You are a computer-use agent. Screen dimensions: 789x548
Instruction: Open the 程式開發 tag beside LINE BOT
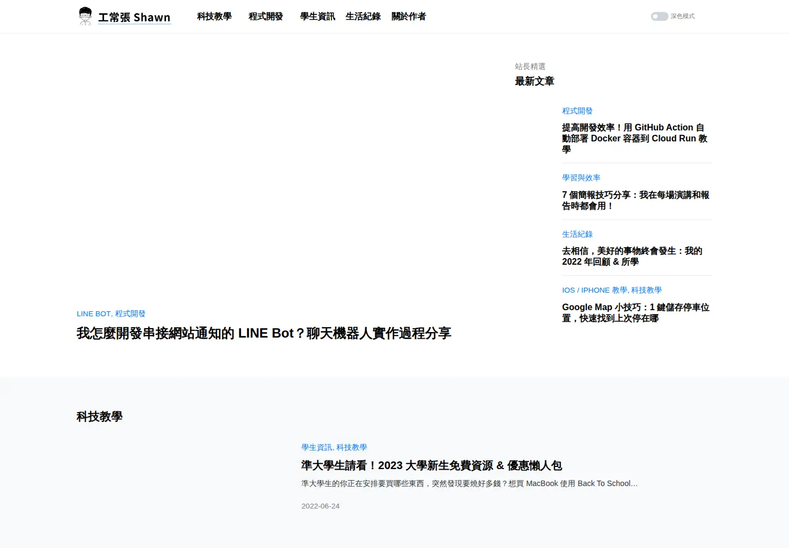tap(130, 314)
